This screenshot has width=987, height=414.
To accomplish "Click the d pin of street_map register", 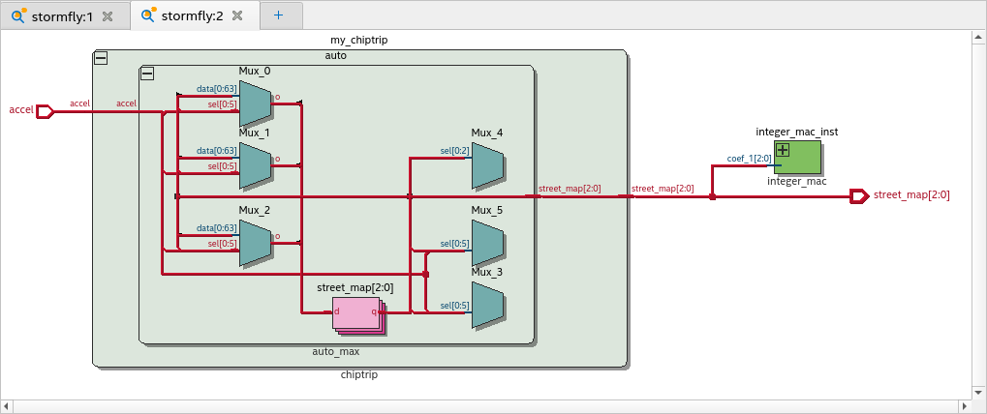I will pyautogui.click(x=337, y=311).
